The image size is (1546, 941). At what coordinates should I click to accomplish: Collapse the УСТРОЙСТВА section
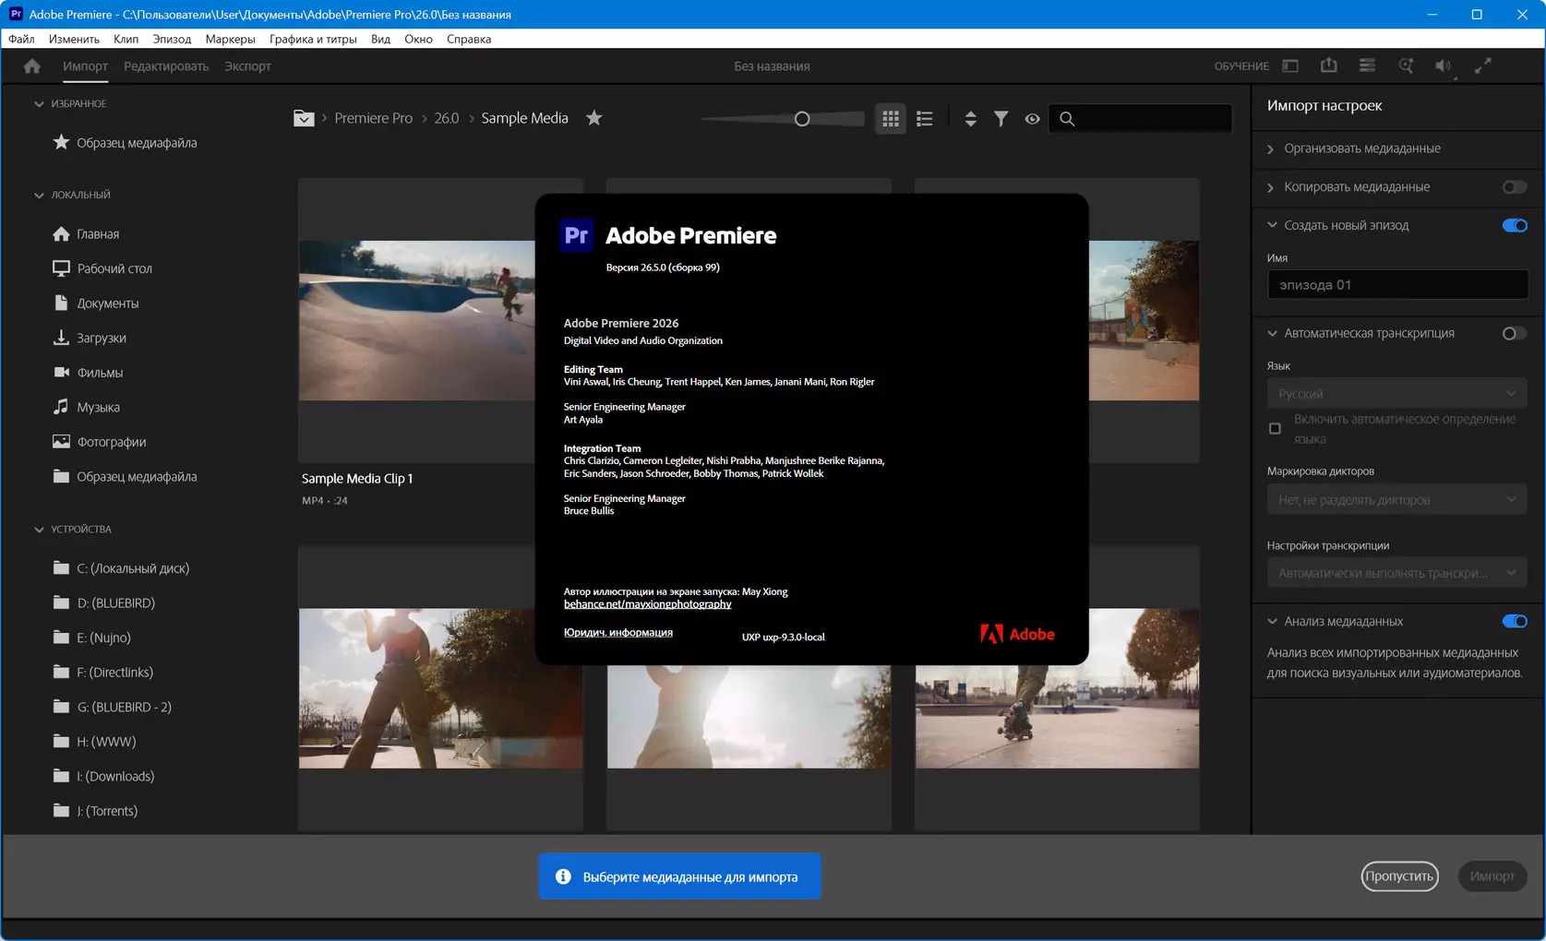tap(39, 530)
